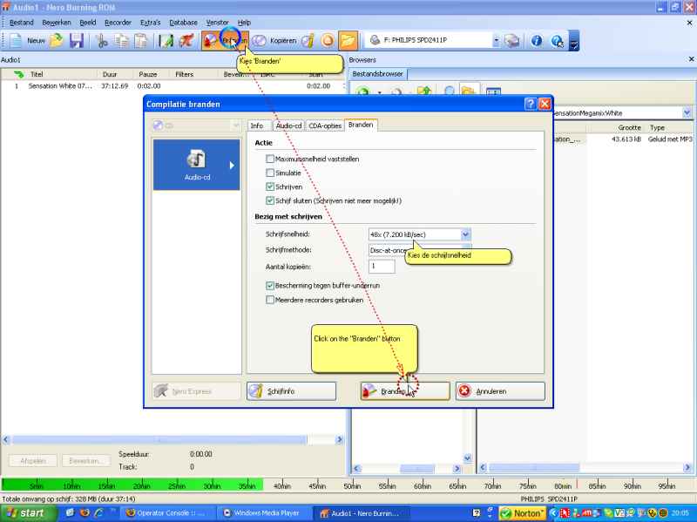This screenshot has height=522, width=697.
Task: Open the Bestand menu
Action: coord(21,23)
